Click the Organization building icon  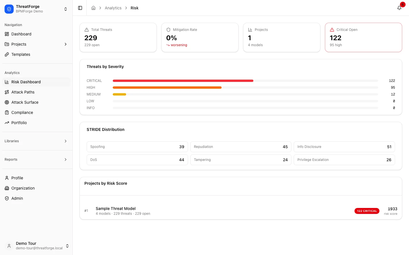[x=7, y=188]
